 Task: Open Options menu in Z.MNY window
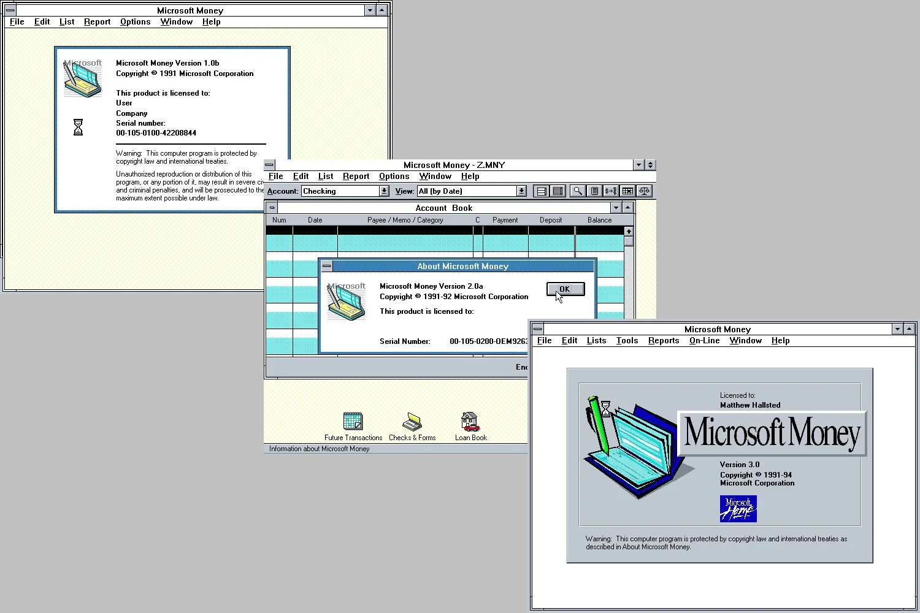[394, 176]
